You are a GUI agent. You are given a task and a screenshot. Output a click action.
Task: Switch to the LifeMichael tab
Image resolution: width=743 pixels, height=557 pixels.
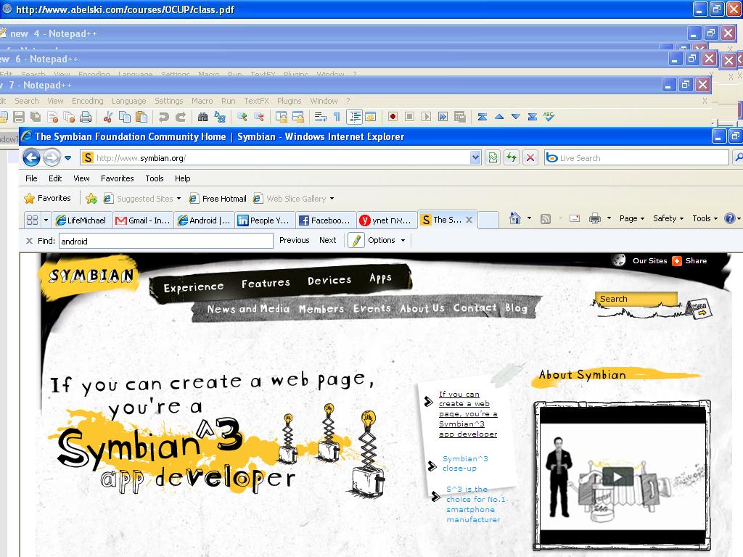82,220
